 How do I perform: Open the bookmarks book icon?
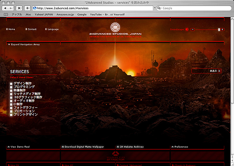coord(6,15)
